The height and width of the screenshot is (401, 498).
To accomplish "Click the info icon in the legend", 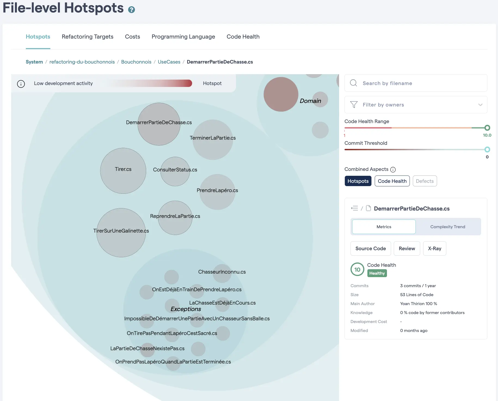I will [x=21, y=84].
